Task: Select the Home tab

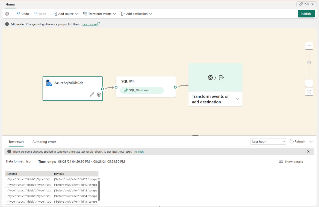Action: (x=10, y=4)
